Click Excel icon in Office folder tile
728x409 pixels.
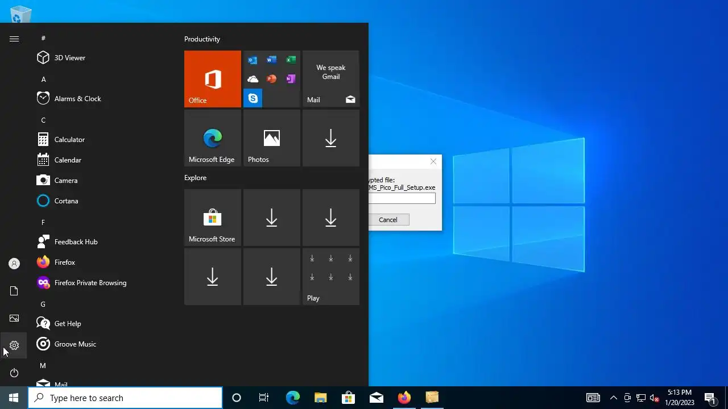click(x=291, y=60)
